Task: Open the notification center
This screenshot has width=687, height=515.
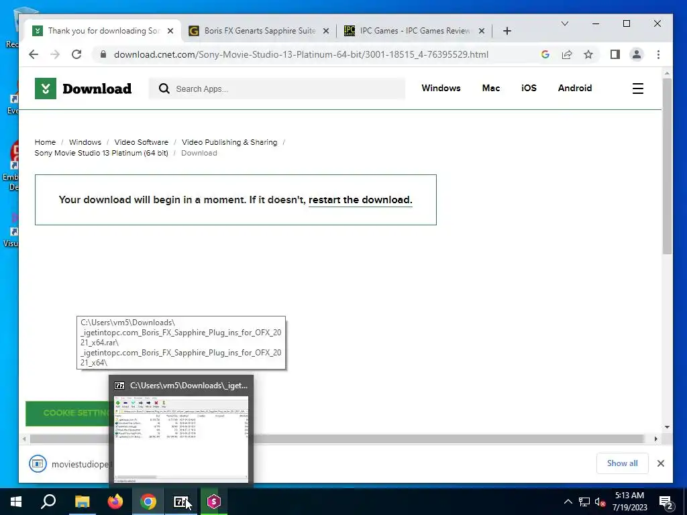Action: pyautogui.click(x=666, y=502)
